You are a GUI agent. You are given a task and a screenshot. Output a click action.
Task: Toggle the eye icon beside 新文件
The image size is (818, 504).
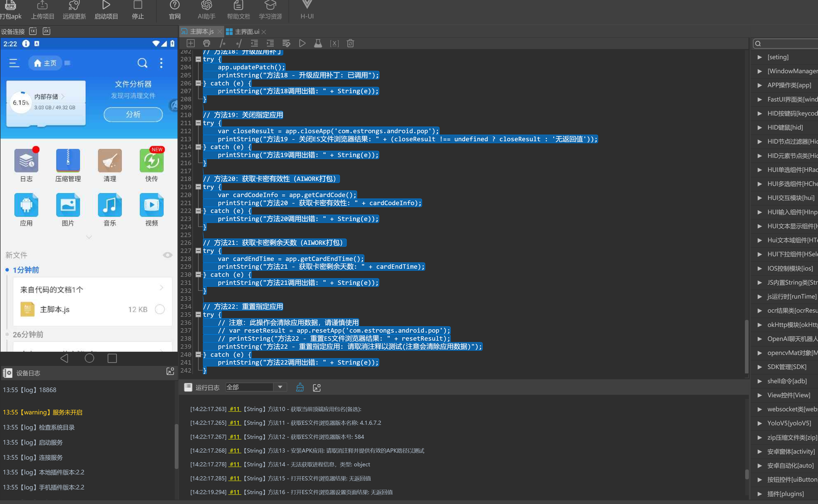coord(167,255)
